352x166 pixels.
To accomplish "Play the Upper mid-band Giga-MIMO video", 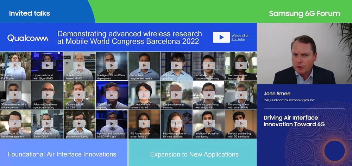I will pyautogui.click(x=47, y=65).
